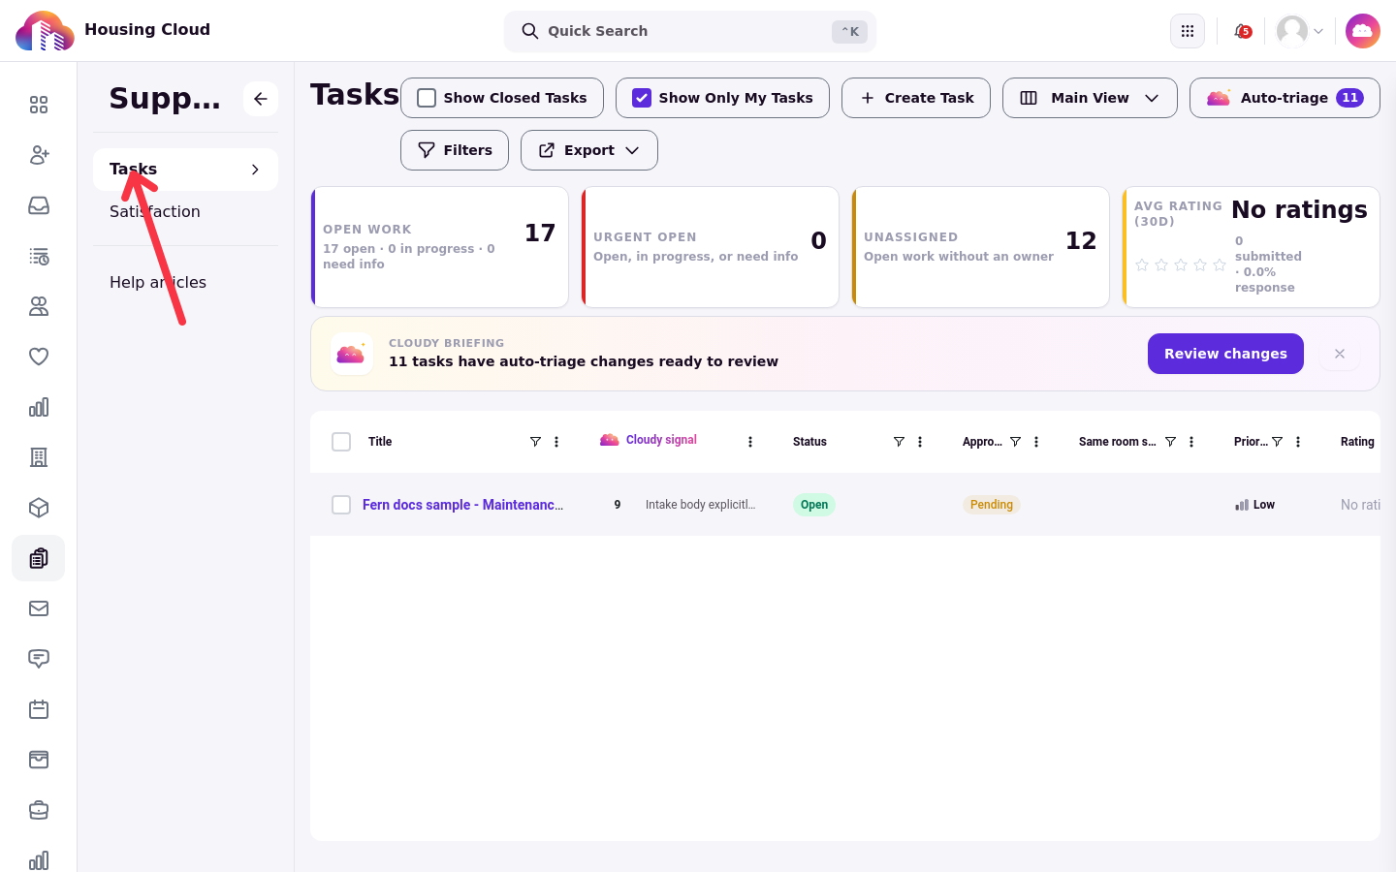The width and height of the screenshot is (1396, 872).
Task: Open the calendar sidebar icon
Action: [39, 709]
